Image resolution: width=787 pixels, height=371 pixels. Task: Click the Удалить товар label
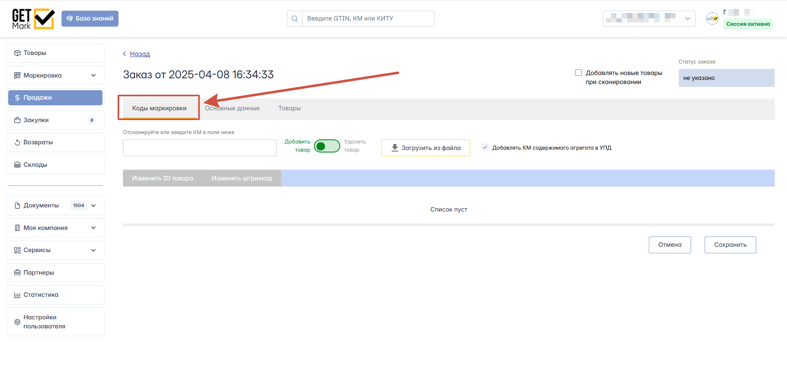[x=355, y=146]
